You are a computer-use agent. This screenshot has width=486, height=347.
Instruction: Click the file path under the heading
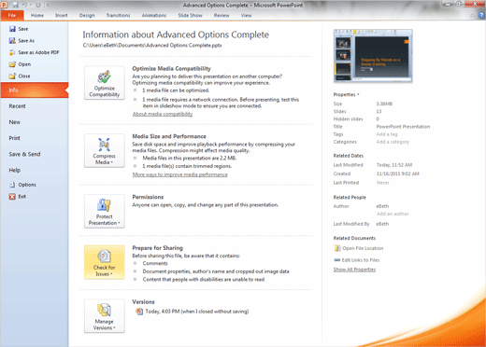coord(152,46)
